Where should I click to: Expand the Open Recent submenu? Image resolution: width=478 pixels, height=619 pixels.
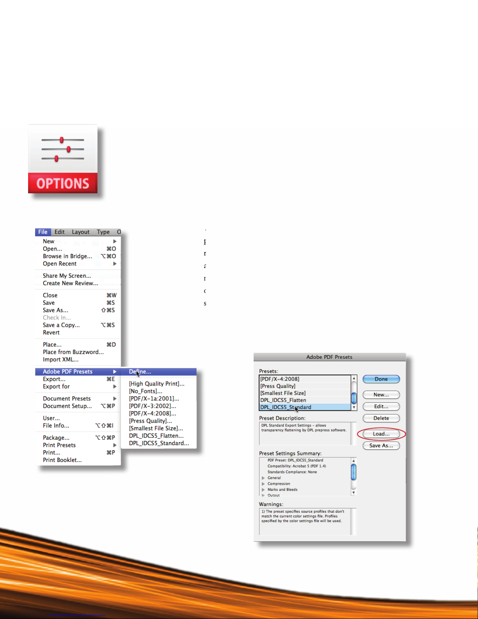tap(78, 264)
